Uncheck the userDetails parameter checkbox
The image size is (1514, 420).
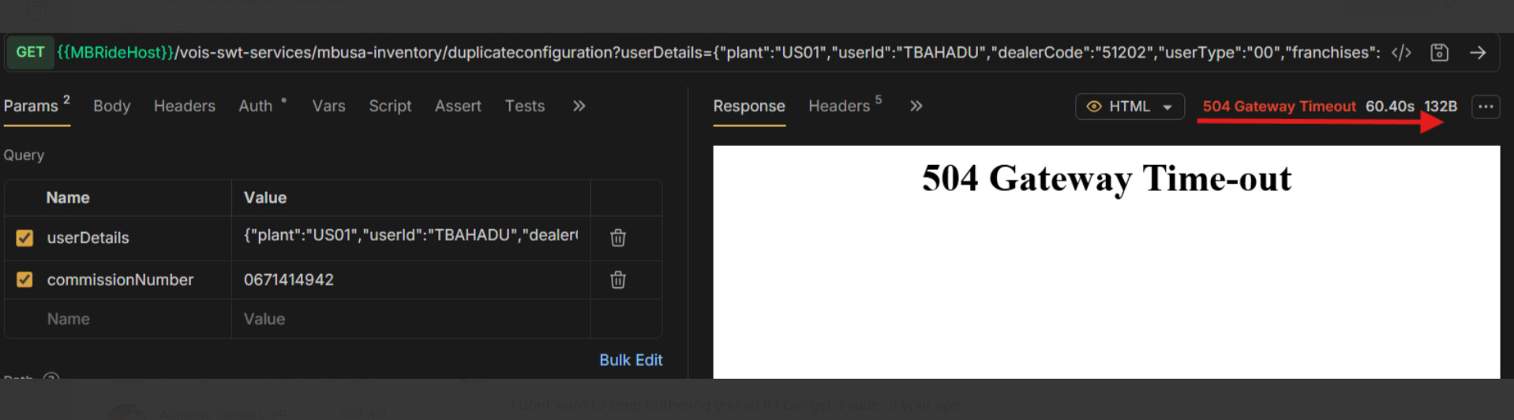[x=25, y=238]
